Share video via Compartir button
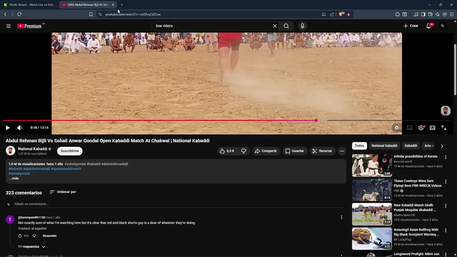Viewport: 457px width, 257px height. pyautogui.click(x=266, y=151)
